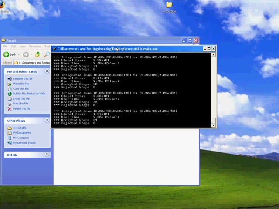
Task: Minimize the Result explorer window
Action: (184, 40)
